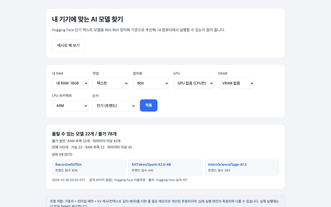Click the '예시로 해 보기' button
This screenshot has width=331, height=207.
[69, 46]
